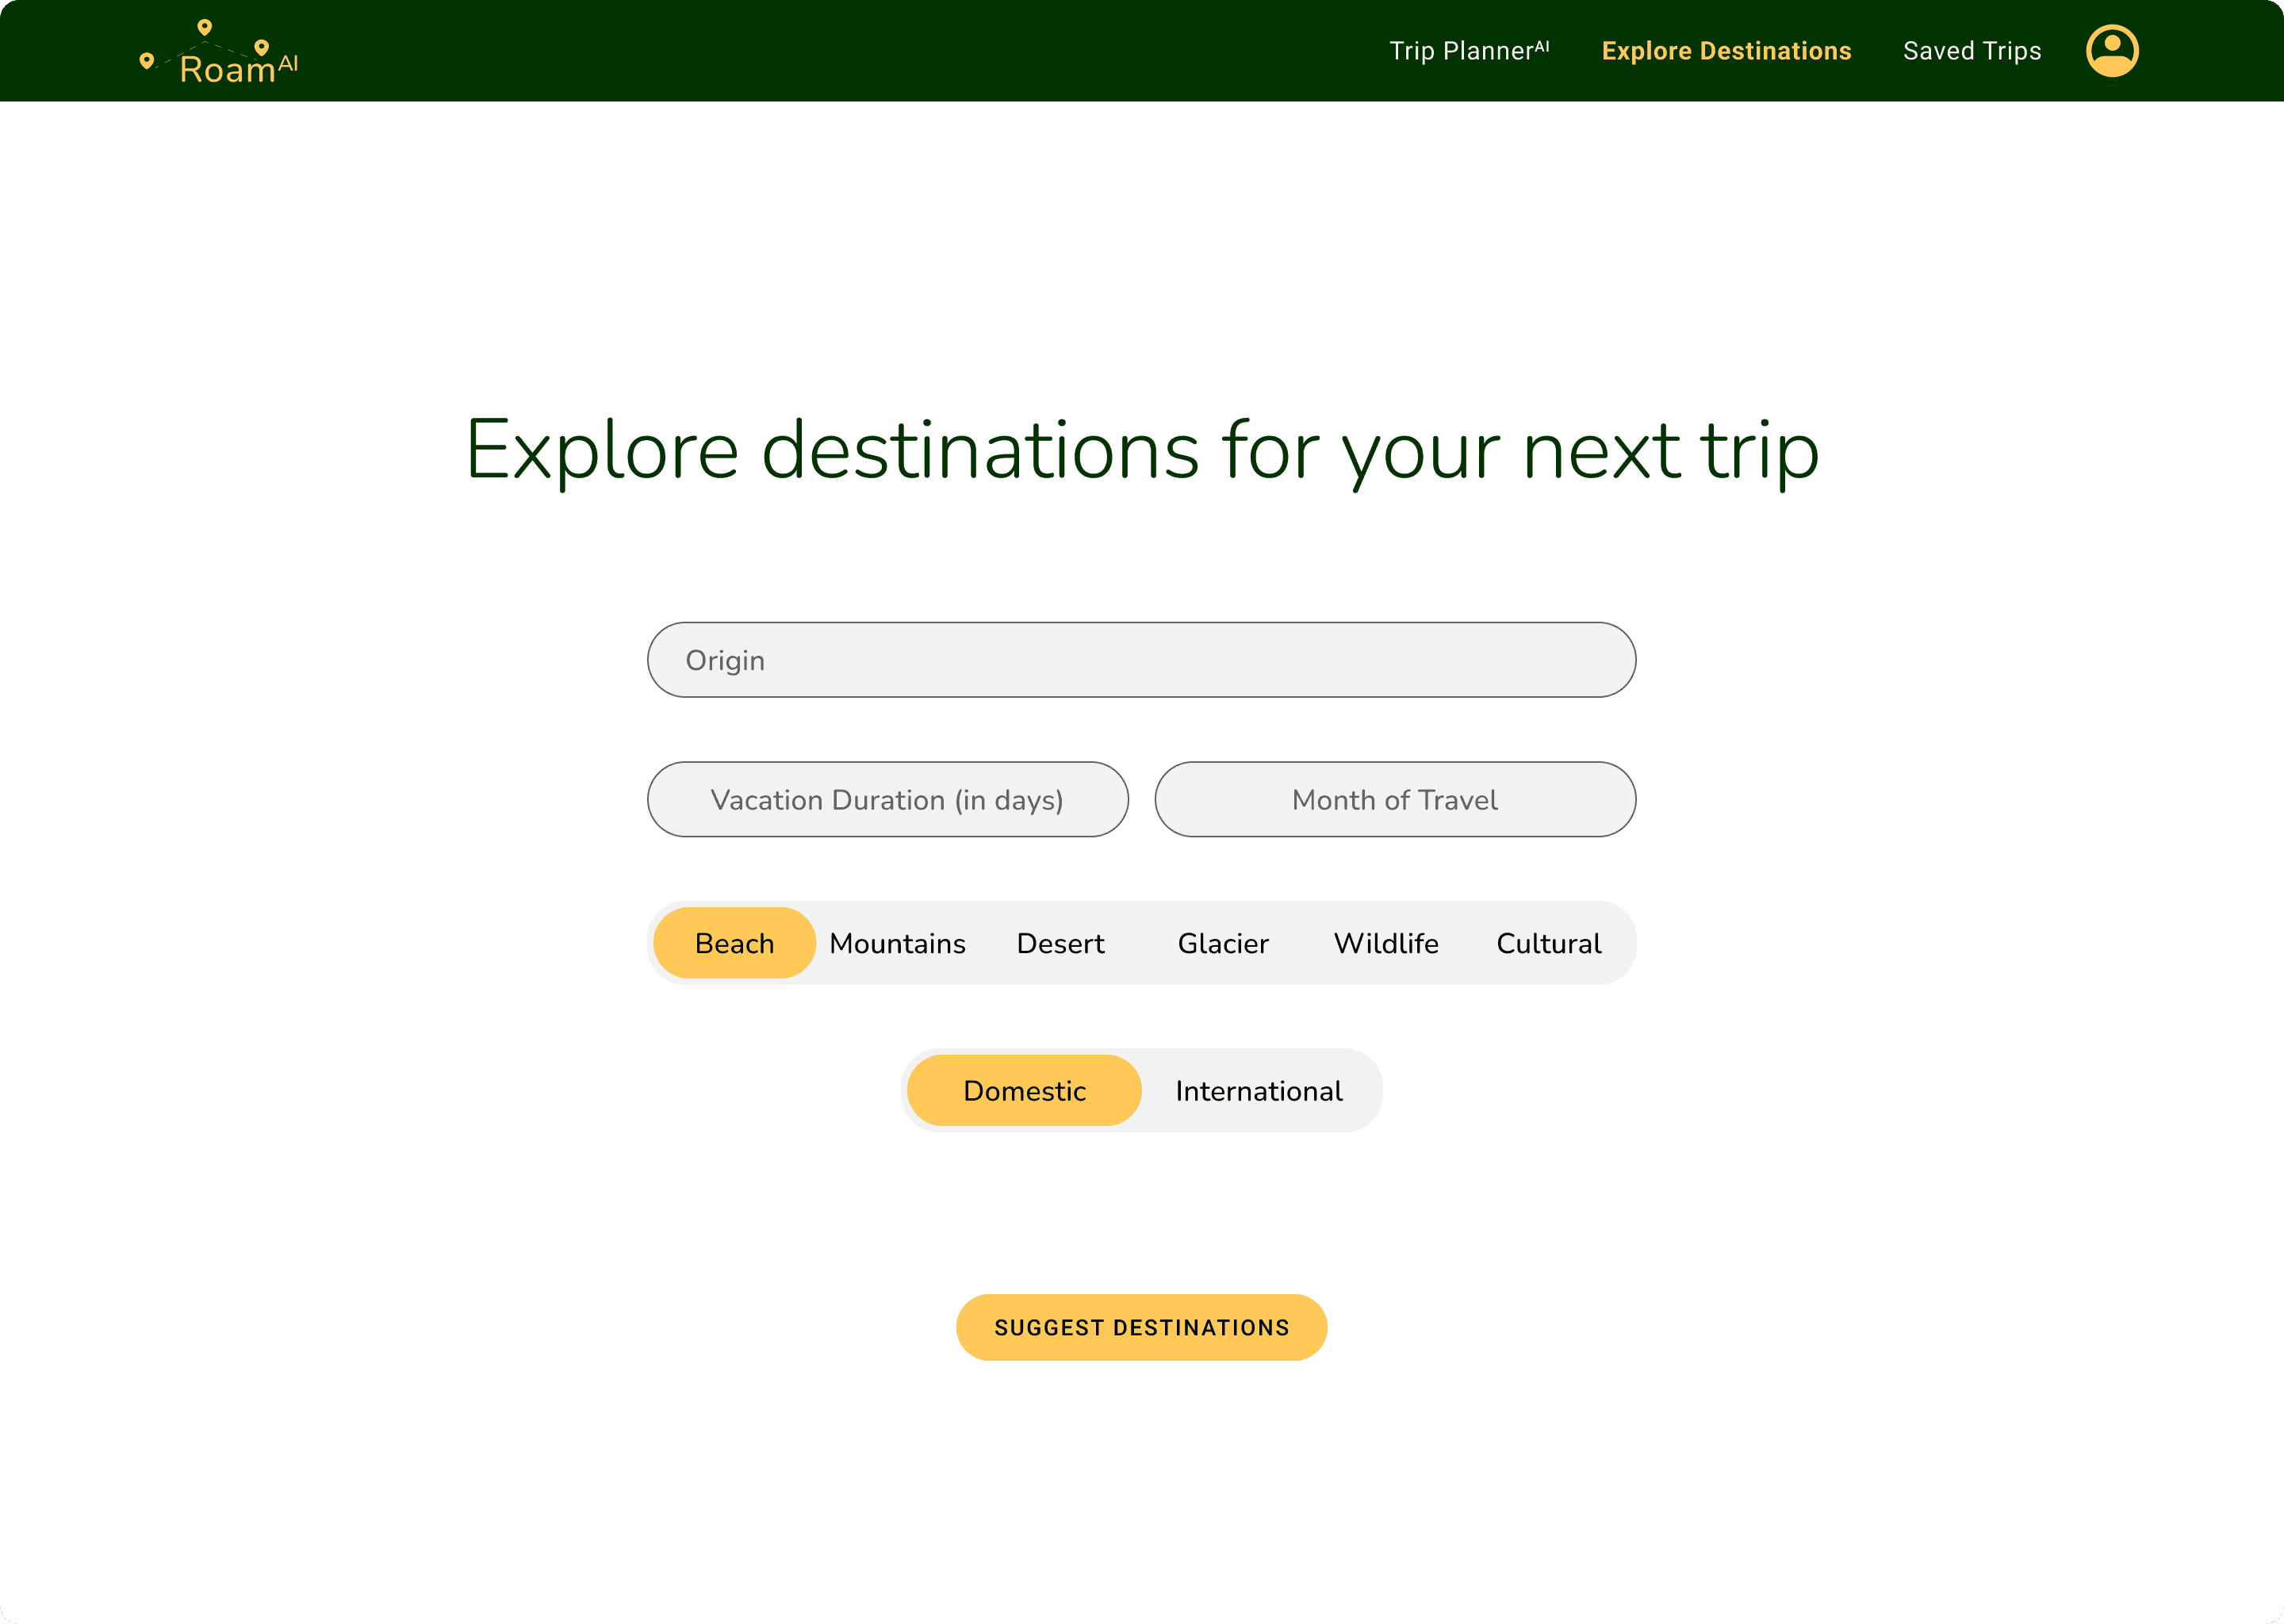Choose Desert destination type
The height and width of the screenshot is (1624, 2284).
click(1060, 943)
